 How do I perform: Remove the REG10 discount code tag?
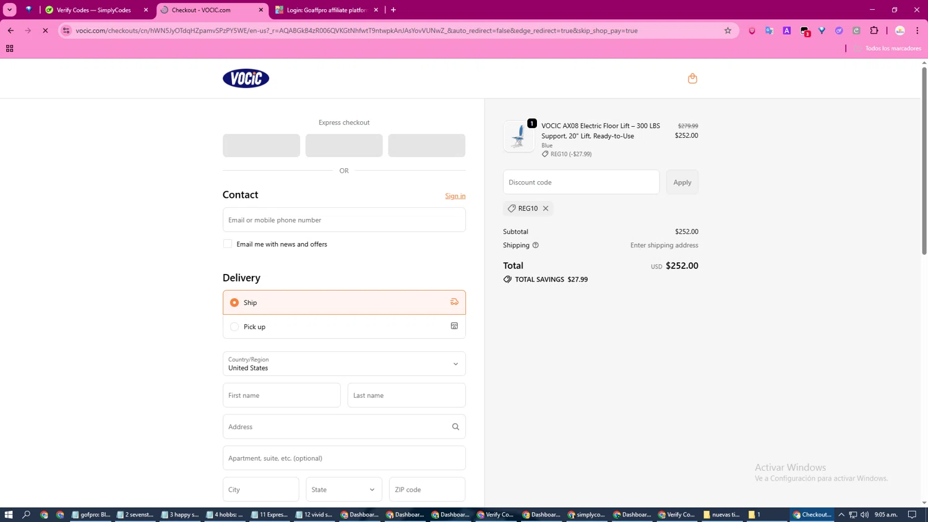coord(546,208)
